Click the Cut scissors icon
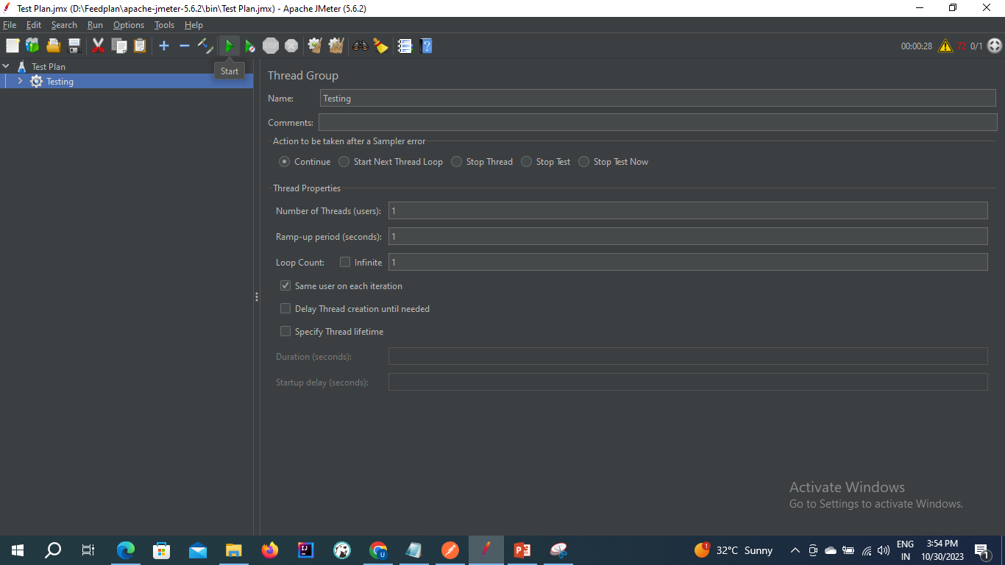Image resolution: width=1005 pixels, height=565 pixels. click(x=98, y=46)
